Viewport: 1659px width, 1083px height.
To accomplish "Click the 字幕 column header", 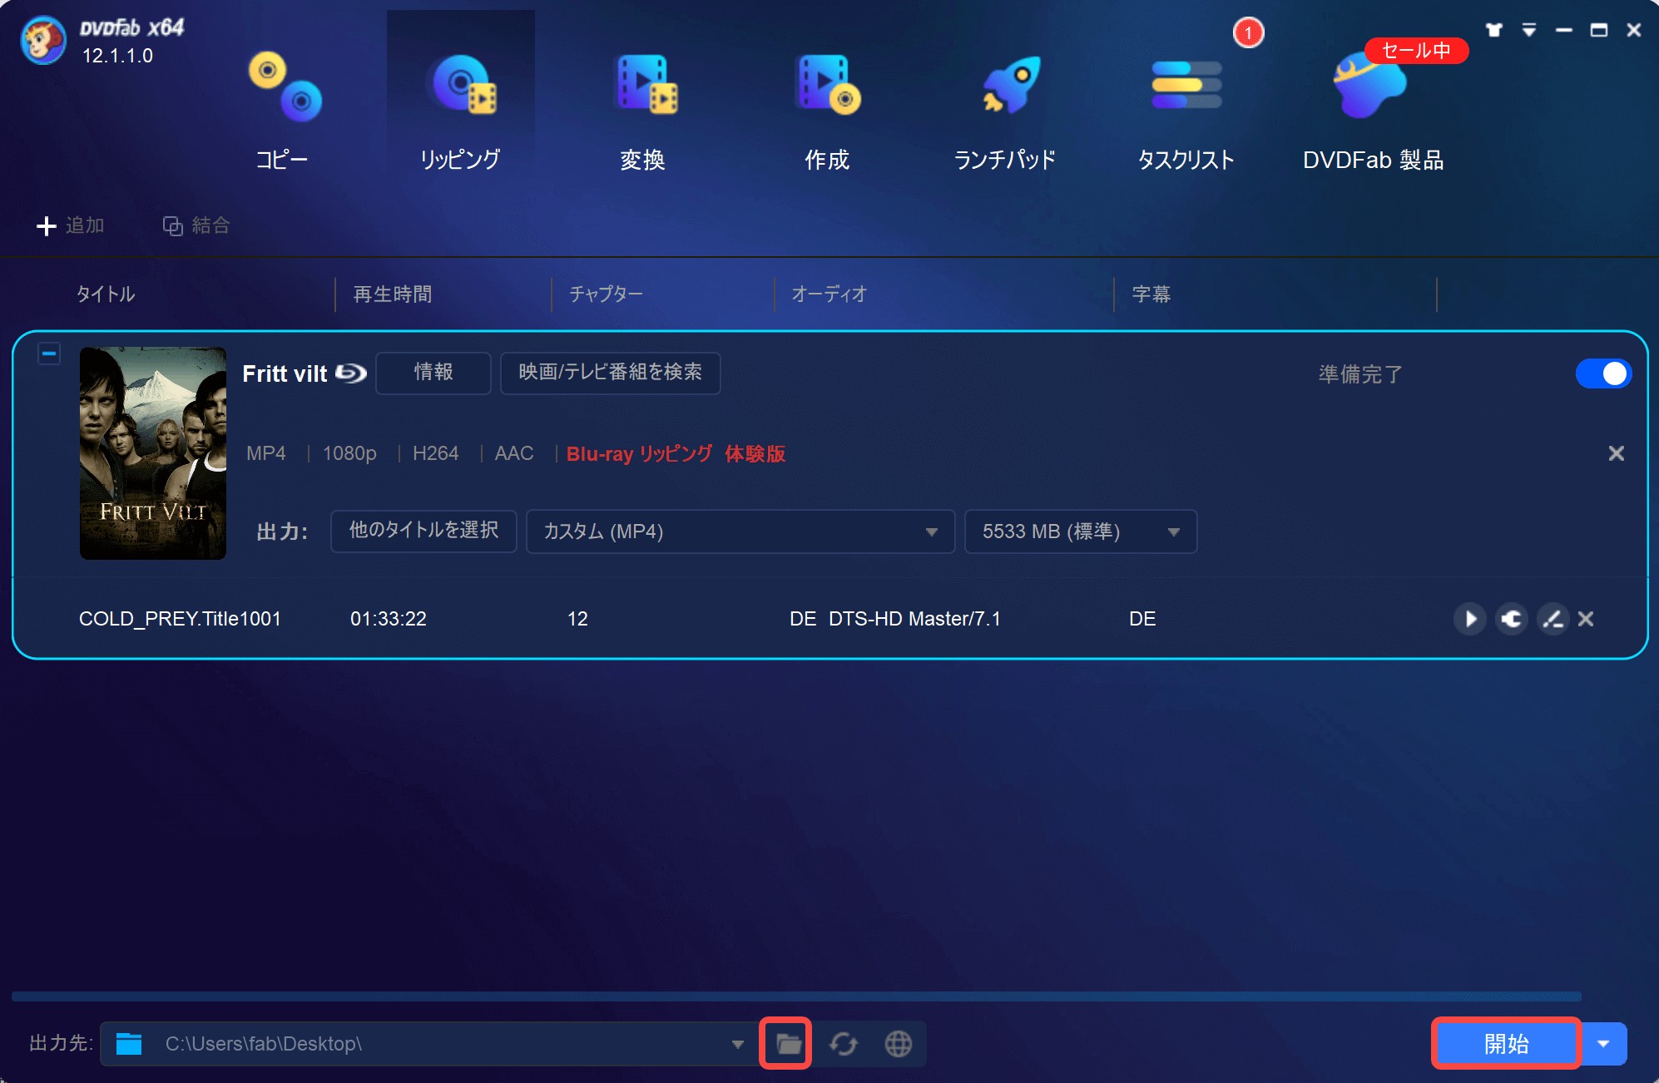I will 1151,294.
